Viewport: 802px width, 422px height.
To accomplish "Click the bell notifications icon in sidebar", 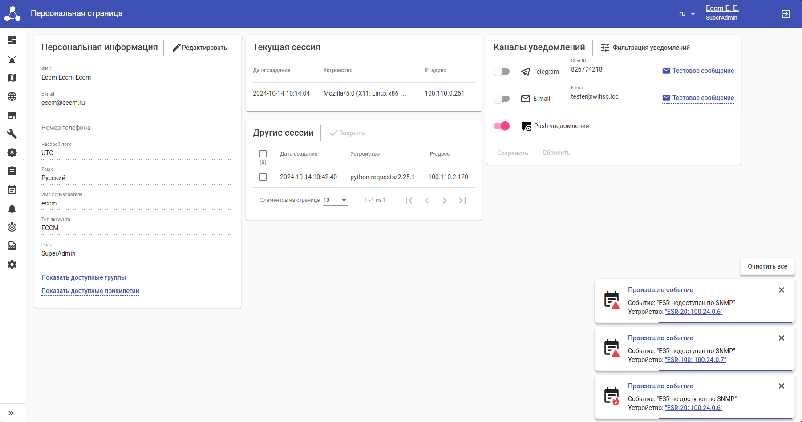I will (12, 209).
